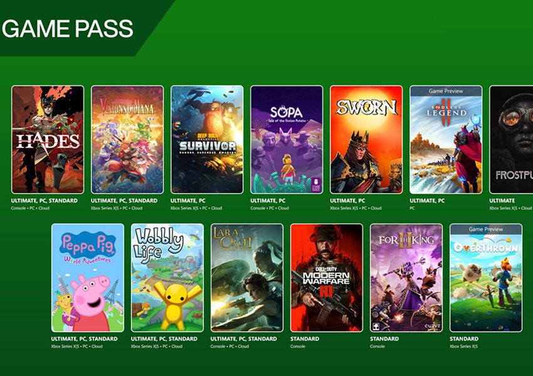This screenshot has width=533, height=376.
Task: Select the Lara Croft game cover
Action: (247, 278)
